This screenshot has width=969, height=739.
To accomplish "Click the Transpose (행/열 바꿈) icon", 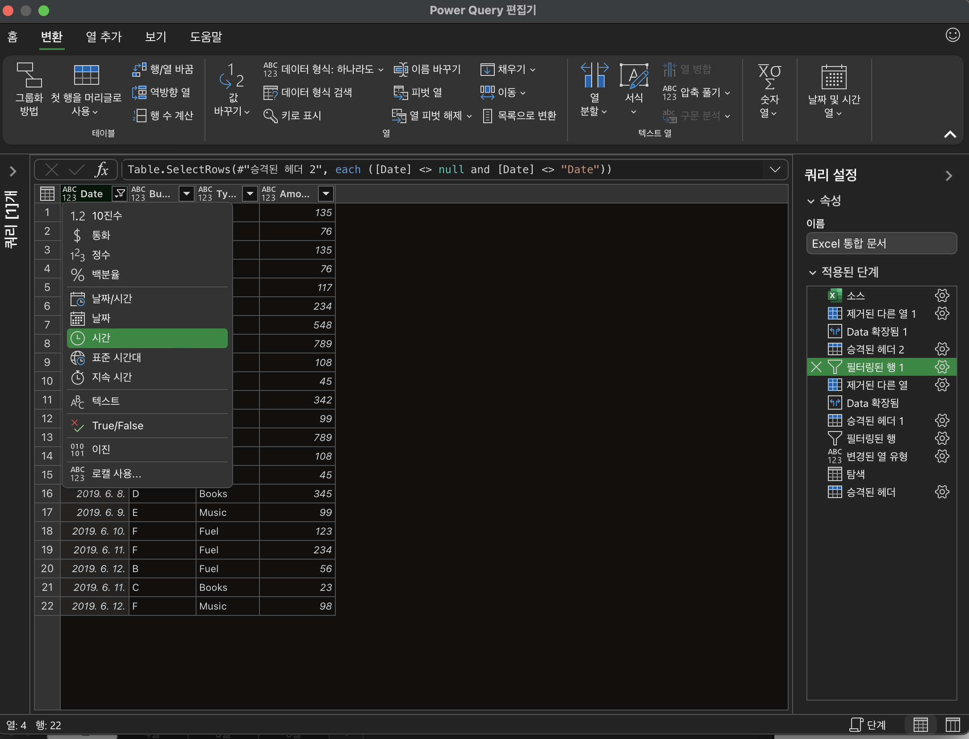I will [139, 69].
